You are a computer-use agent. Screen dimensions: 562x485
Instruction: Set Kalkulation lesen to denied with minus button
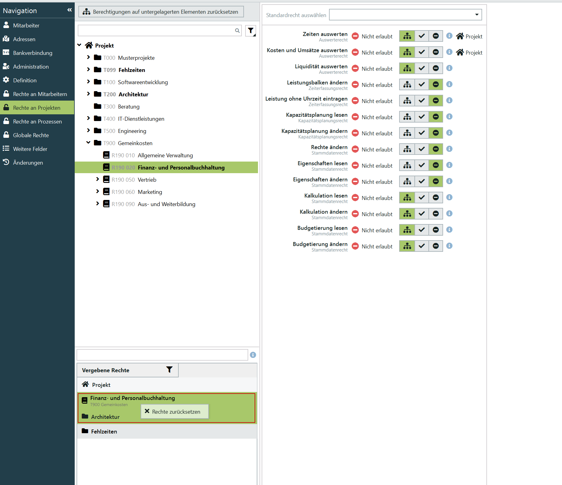[x=436, y=198]
